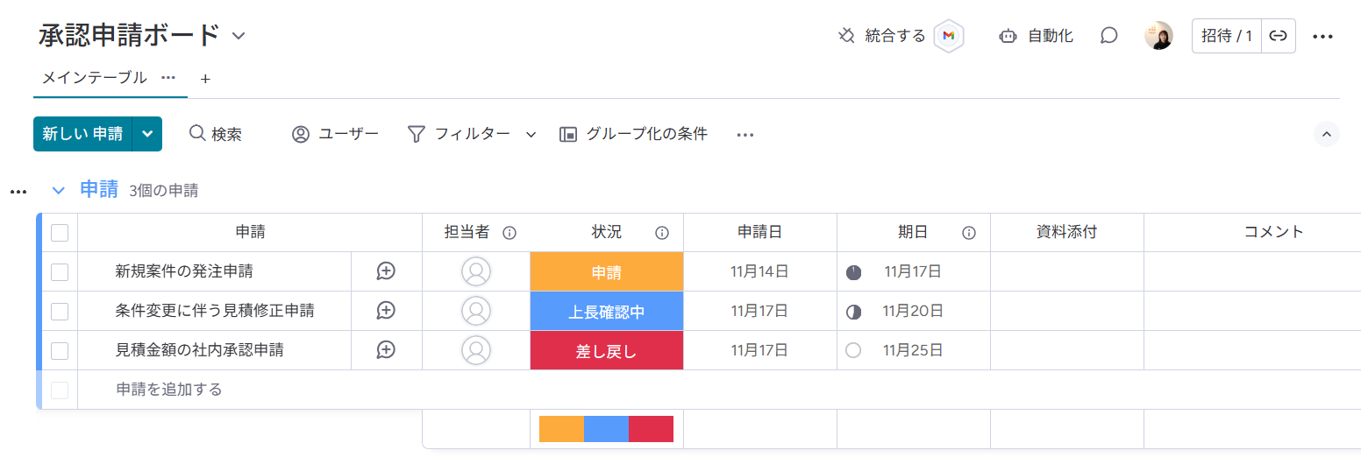Image resolution: width=1361 pixels, height=457 pixels.
Task: Open board options three-dot menu at top right
Action: coord(1322,36)
